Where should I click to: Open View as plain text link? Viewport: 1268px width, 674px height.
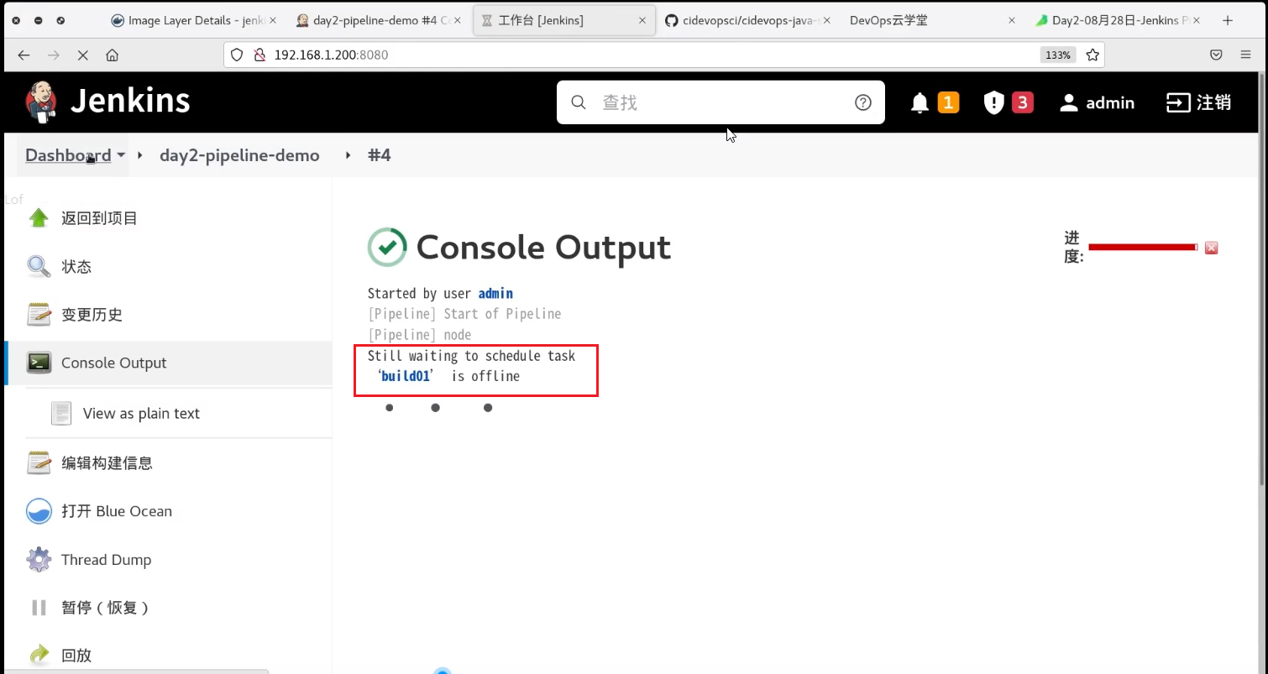click(x=141, y=413)
